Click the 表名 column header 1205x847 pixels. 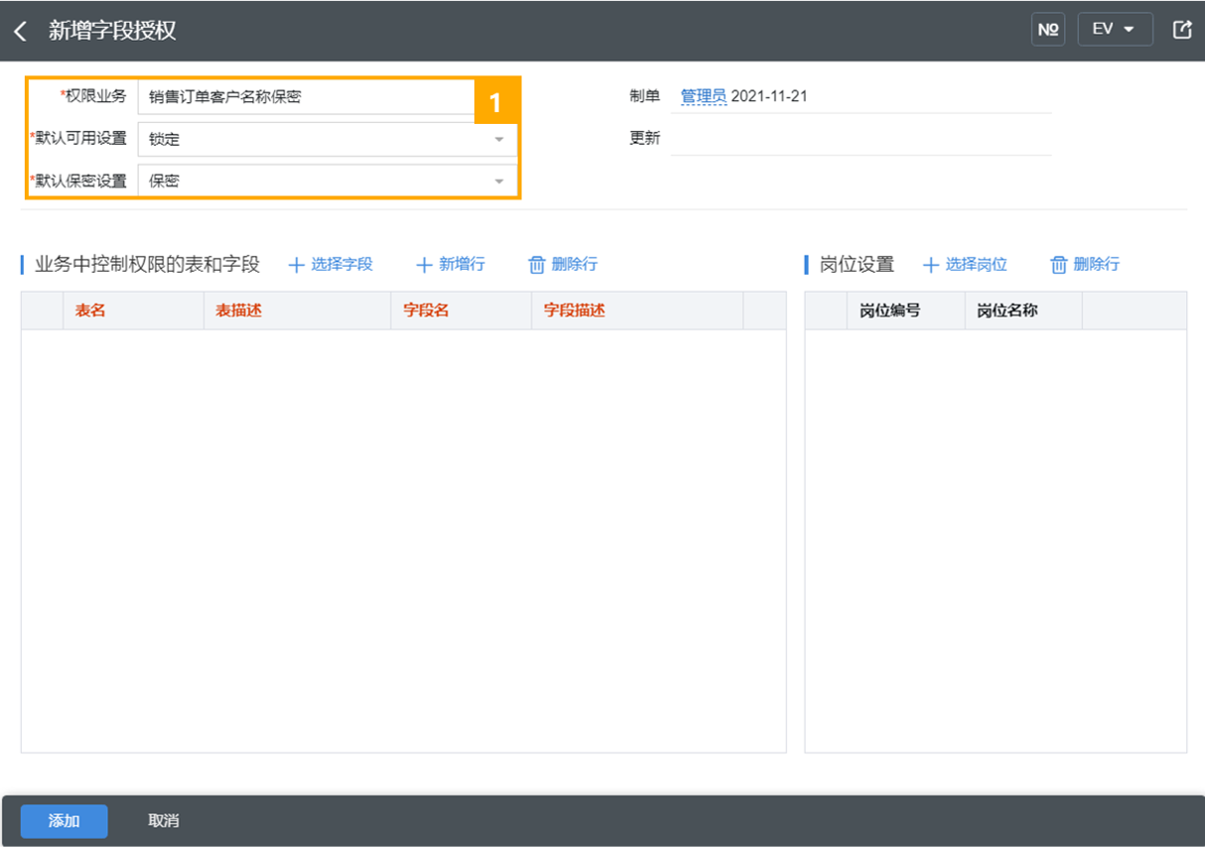pos(90,310)
